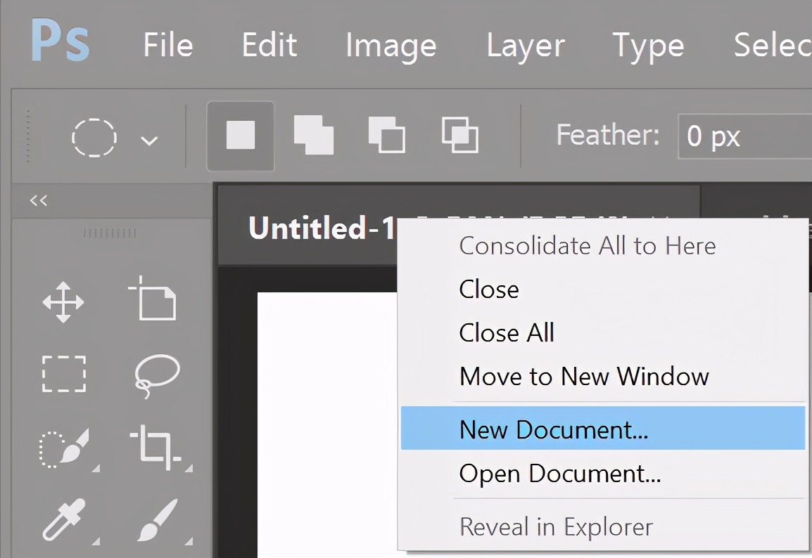Select the Quick Selection tool
Image resolution: width=812 pixels, height=558 pixels.
(x=63, y=450)
